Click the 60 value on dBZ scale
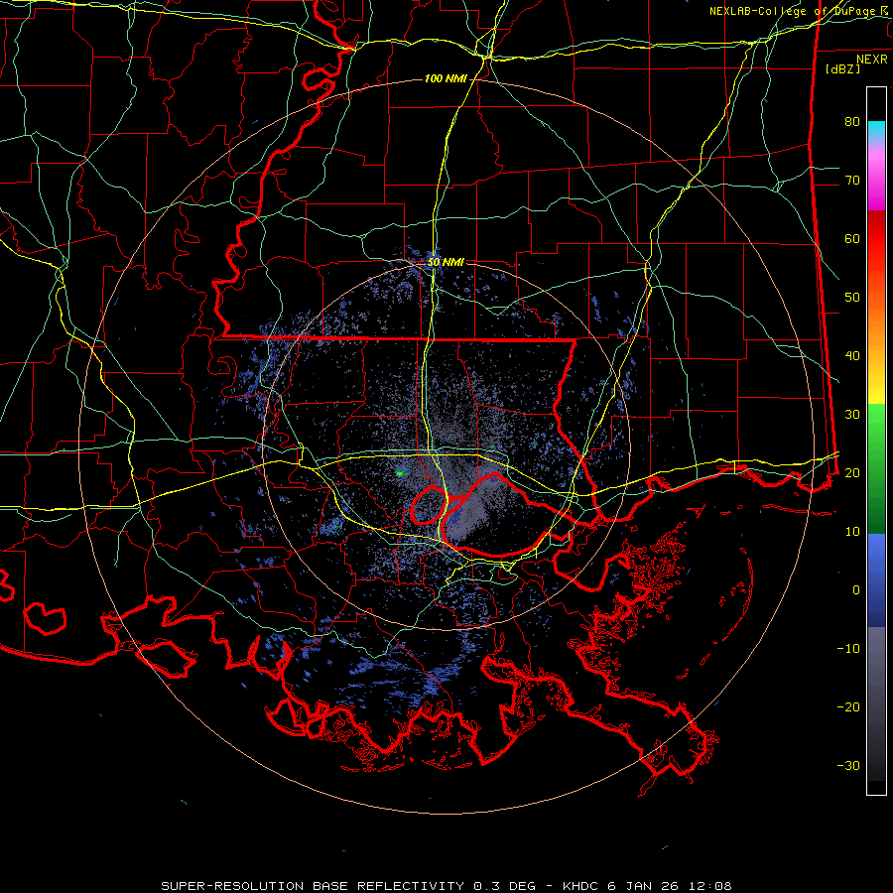 (852, 238)
